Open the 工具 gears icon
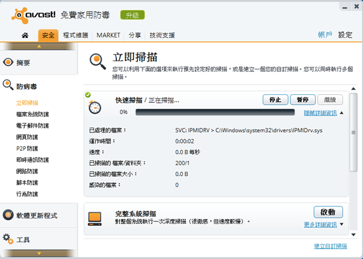Viewport: 363px width, 259px height. click(8, 238)
